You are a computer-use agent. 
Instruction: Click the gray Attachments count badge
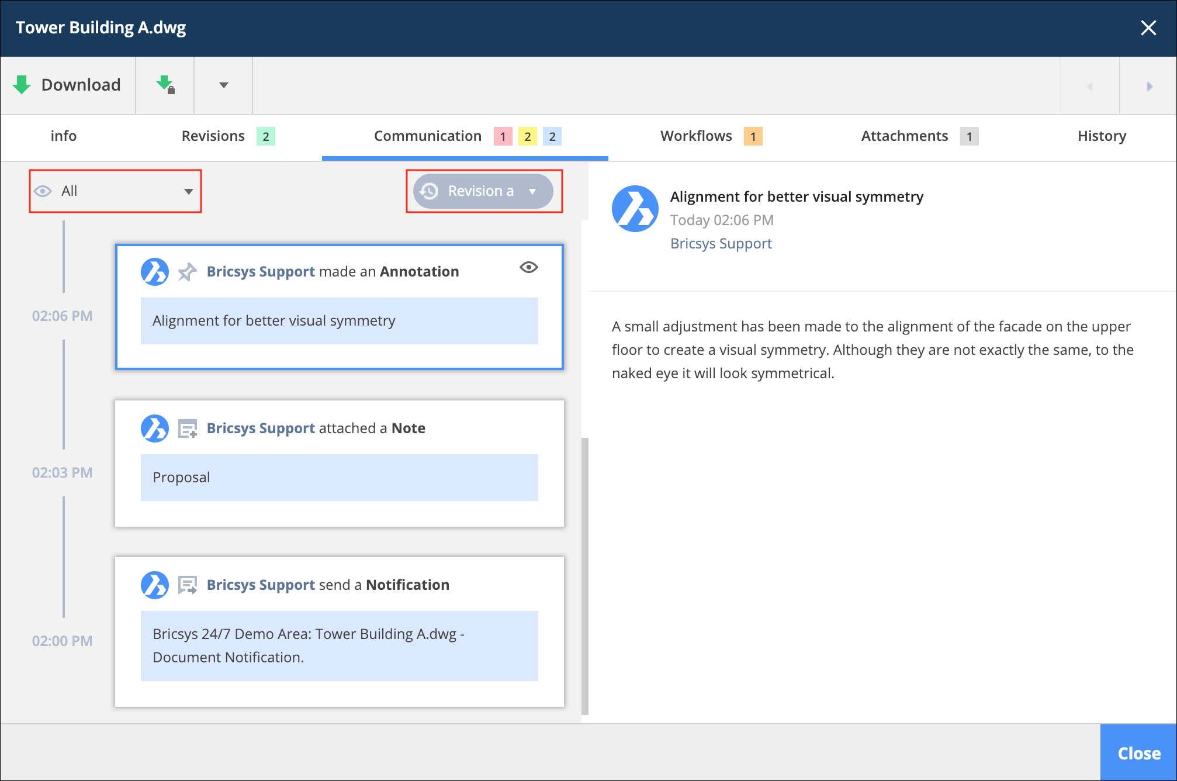pos(970,136)
